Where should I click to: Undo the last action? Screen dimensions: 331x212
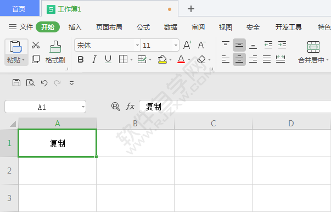[x=44, y=83]
